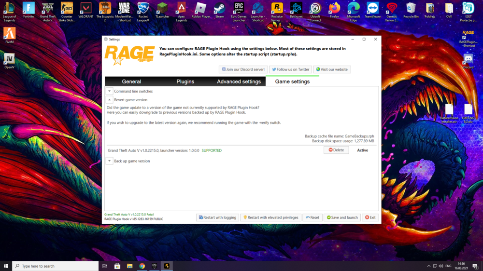This screenshot has width=483, height=271.
Task: Open Firefox desktop shortcut
Action: click(x=334, y=11)
